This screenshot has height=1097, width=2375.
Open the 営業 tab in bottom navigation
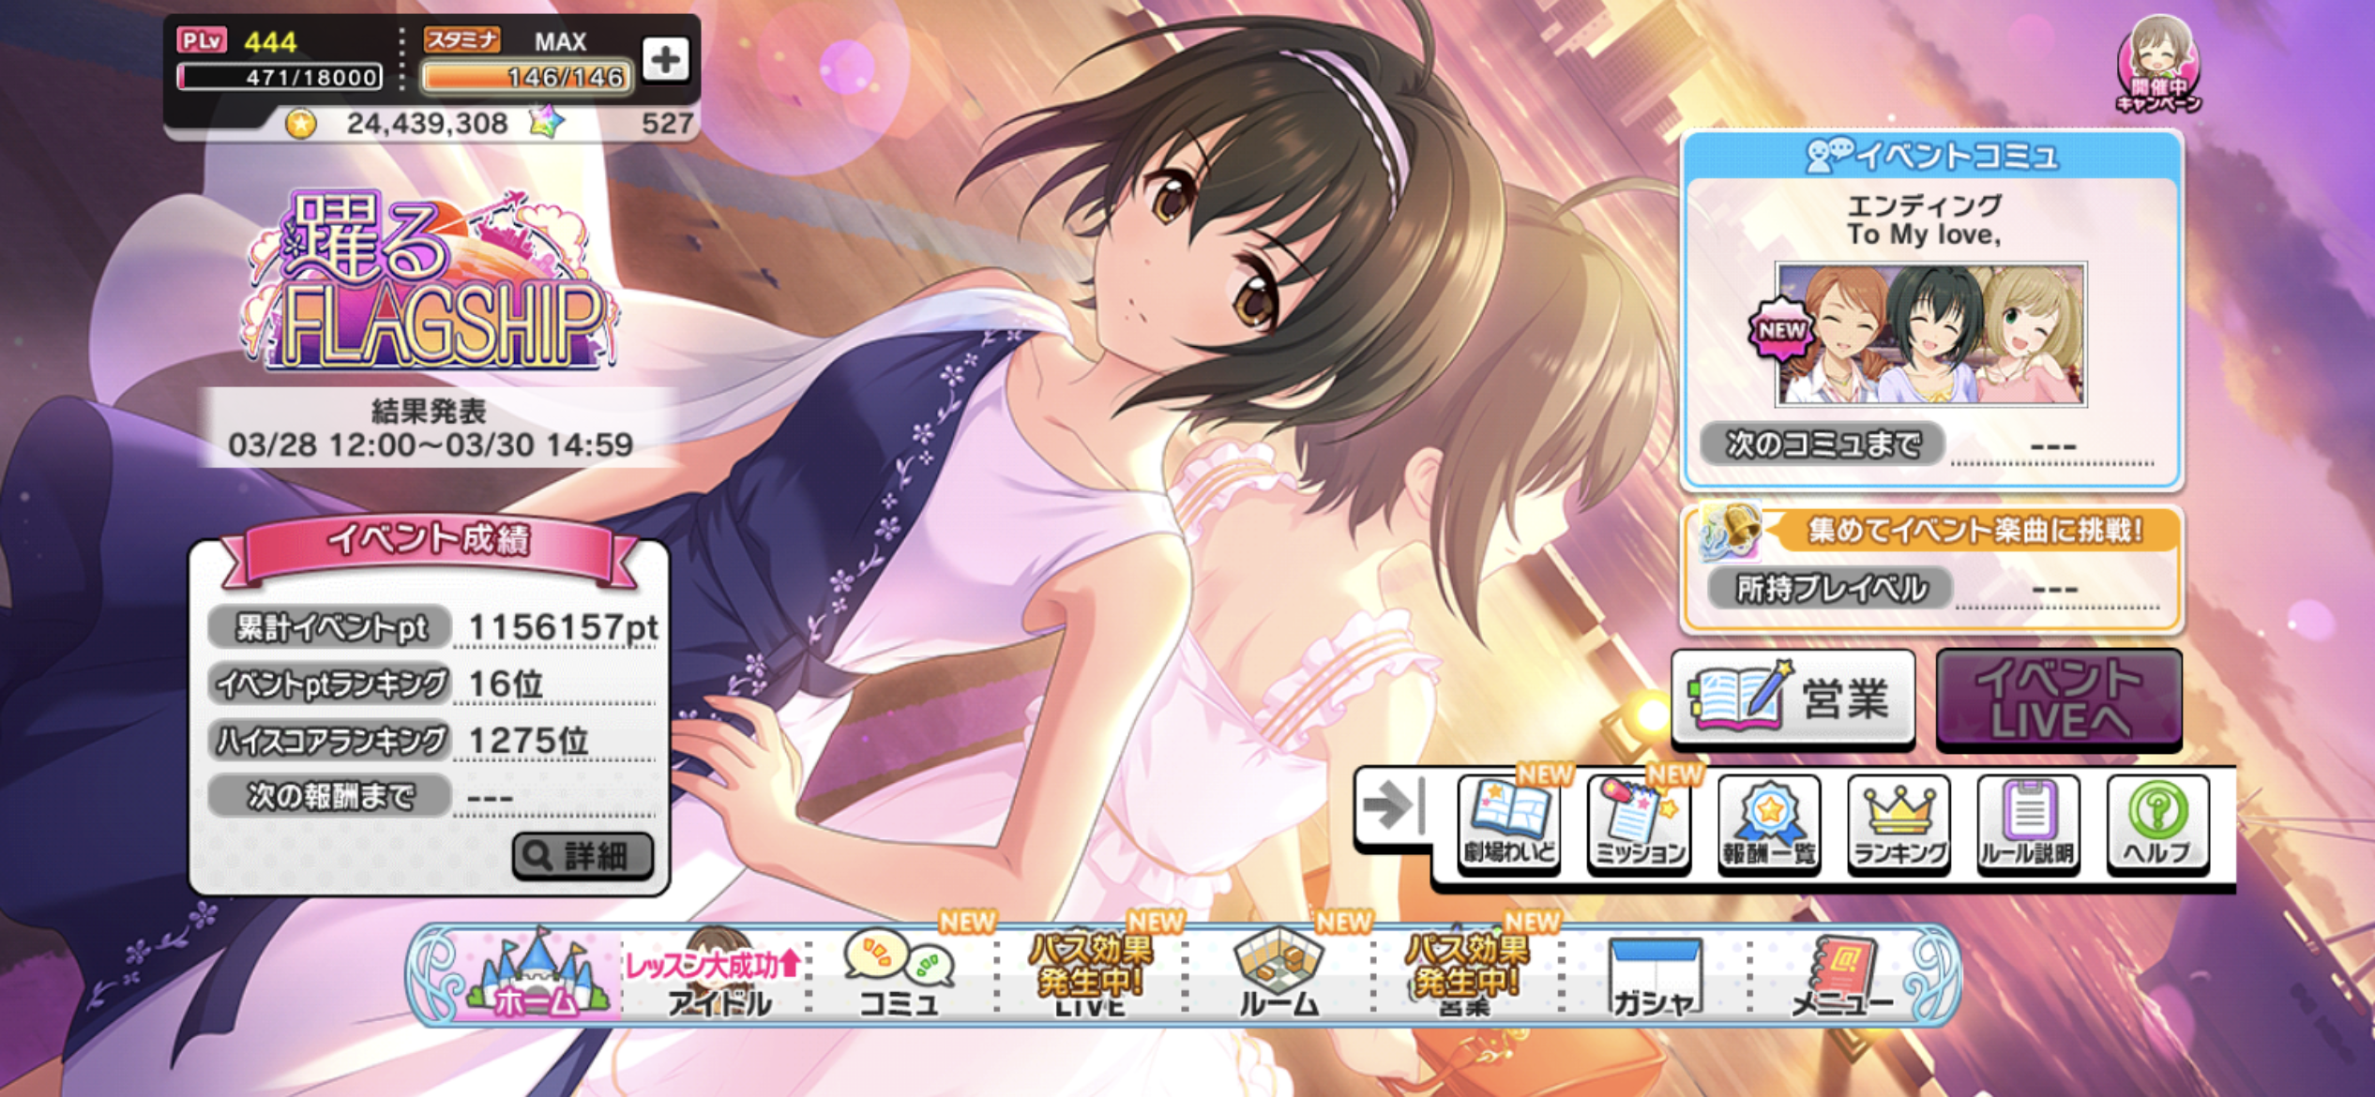1466,975
